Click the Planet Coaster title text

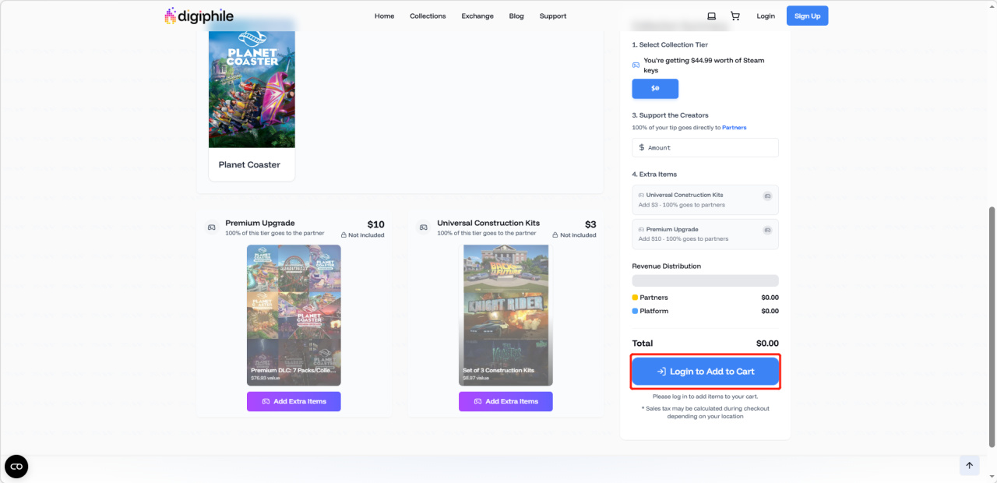click(249, 164)
